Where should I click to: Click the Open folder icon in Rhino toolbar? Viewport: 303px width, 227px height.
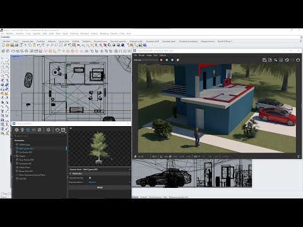click(x=8, y=45)
